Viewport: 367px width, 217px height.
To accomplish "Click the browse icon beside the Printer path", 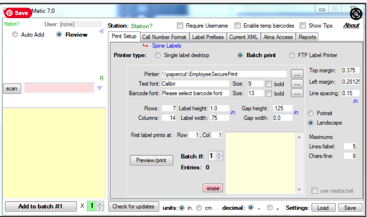I will point(297,74).
